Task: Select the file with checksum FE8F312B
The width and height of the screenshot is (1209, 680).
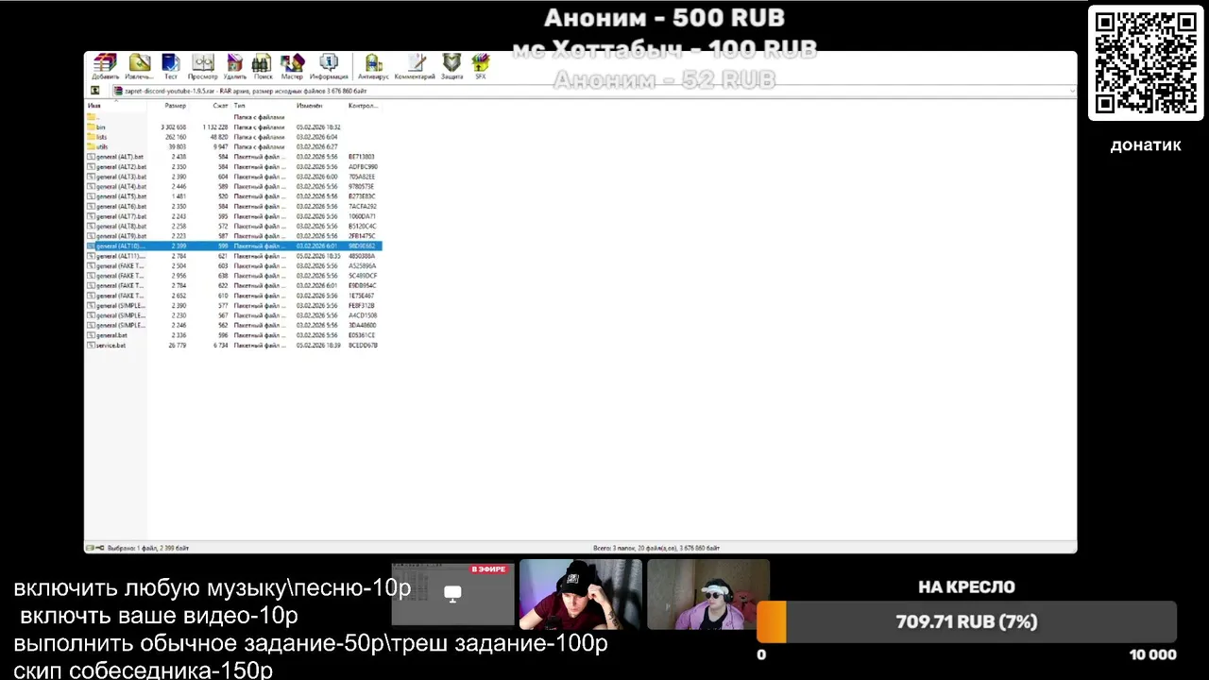Action: click(x=232, y=305)
